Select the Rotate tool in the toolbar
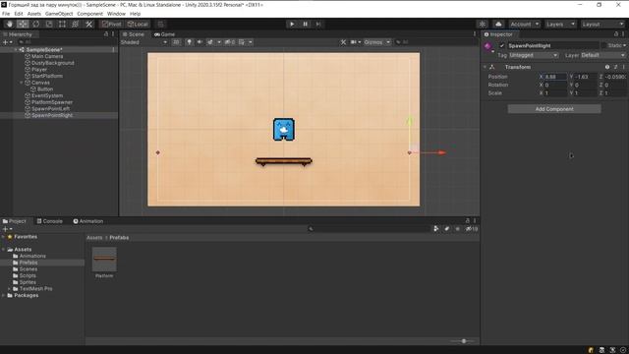Viewport: 629px width, 354px height. [36, 24]
